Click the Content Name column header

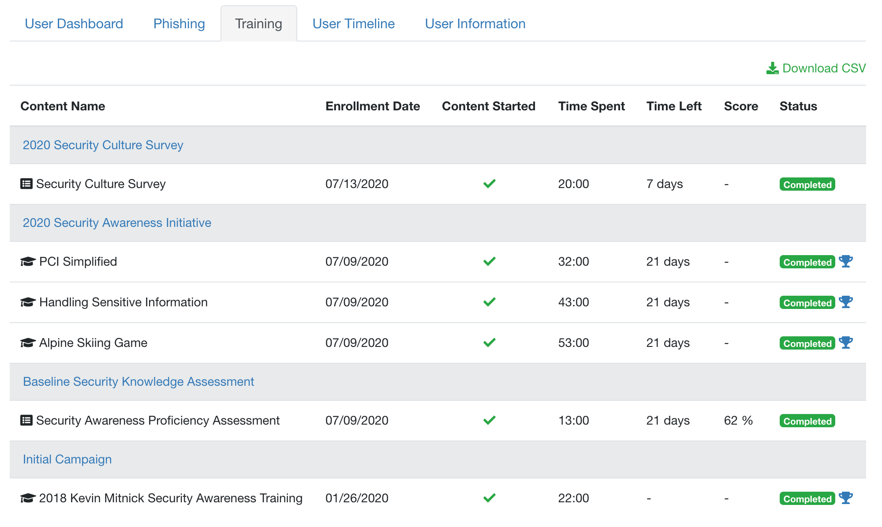pyautogui.click(x=63, y=106)
